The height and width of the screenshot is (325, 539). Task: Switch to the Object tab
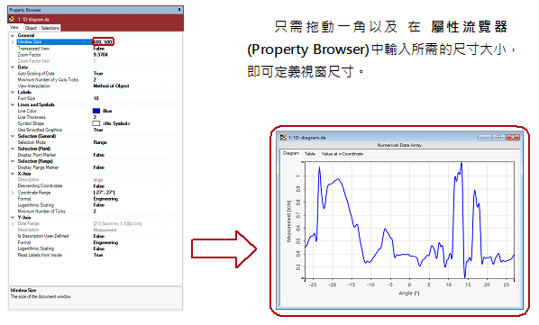point(31,28)
